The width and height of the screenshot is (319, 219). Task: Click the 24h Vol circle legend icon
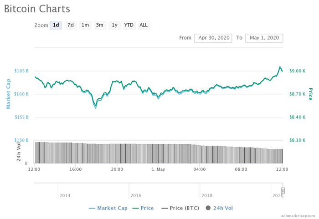click(208, 208)
